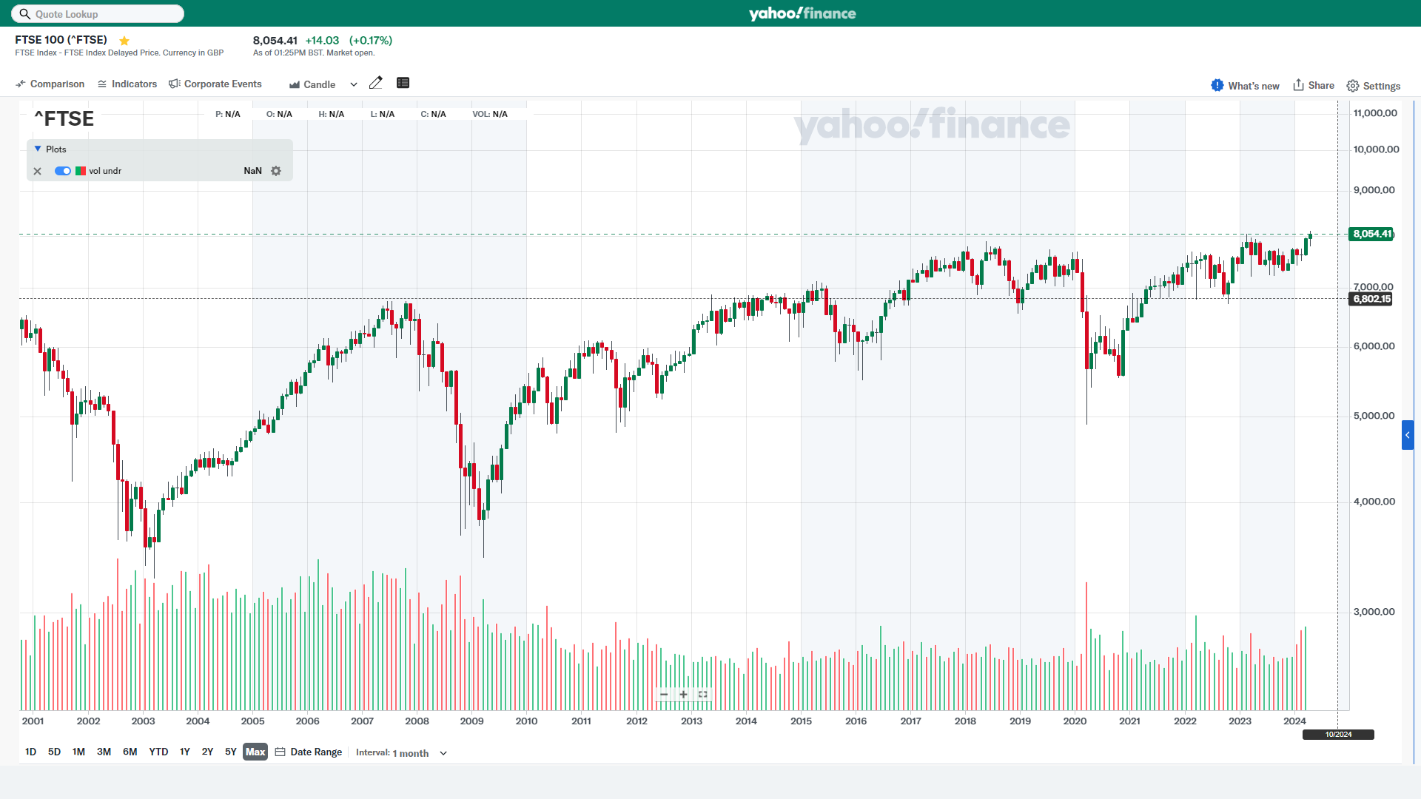Toggle the vol undr visibility switch
Viewport: 1421px width, 799px height.
pos(63,171)
